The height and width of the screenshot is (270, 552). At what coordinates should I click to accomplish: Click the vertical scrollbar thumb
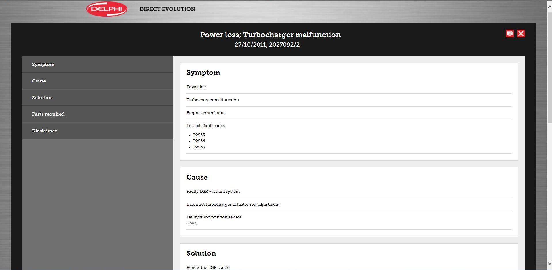[x=549, y=66]
